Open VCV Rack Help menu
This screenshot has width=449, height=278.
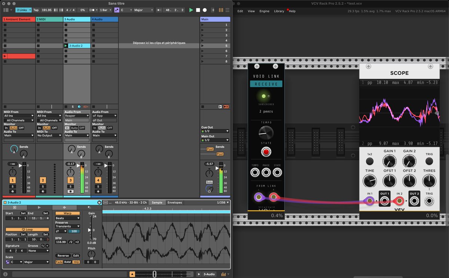tap(292, 11)
